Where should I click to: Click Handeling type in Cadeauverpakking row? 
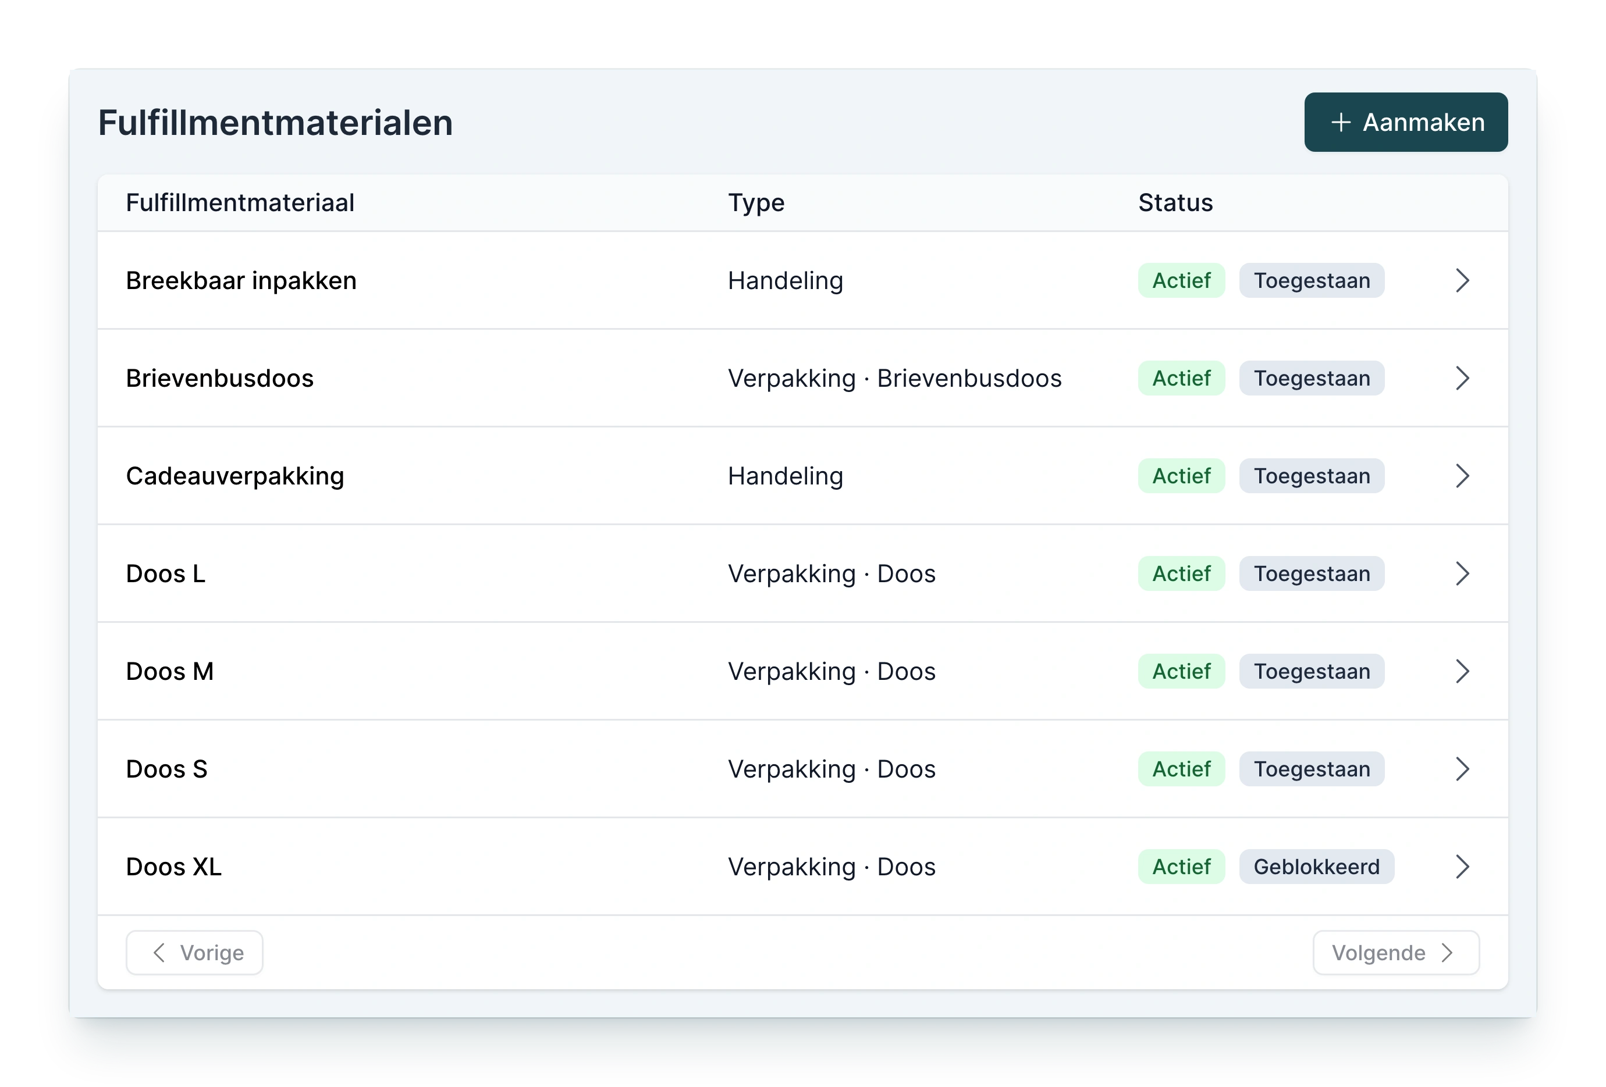pyautogui.click(x=785, y=476)
